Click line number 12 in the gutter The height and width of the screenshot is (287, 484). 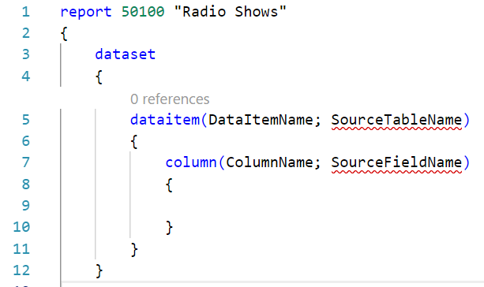click(21, 270)
